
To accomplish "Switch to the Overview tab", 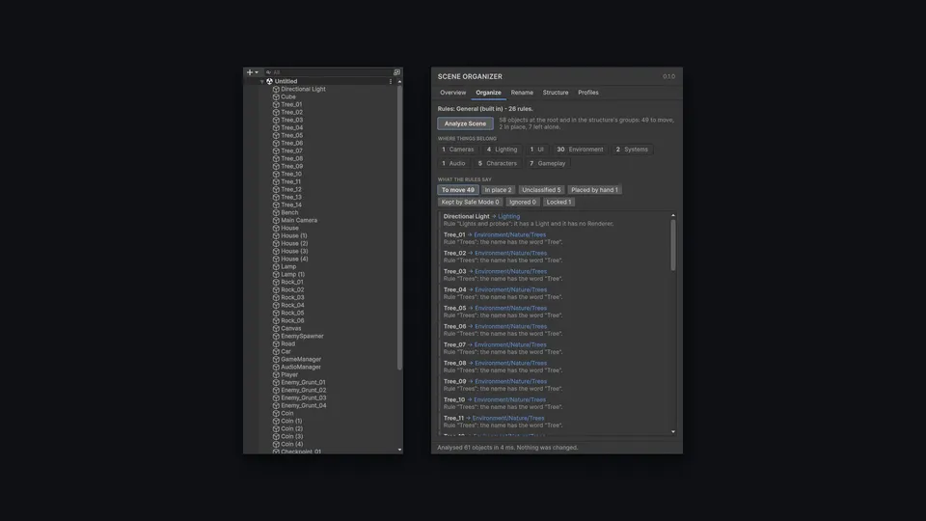I will [453, 93].
